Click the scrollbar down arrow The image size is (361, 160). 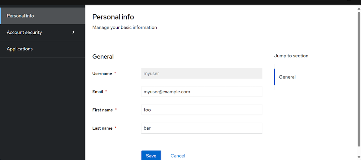(358, 157)
